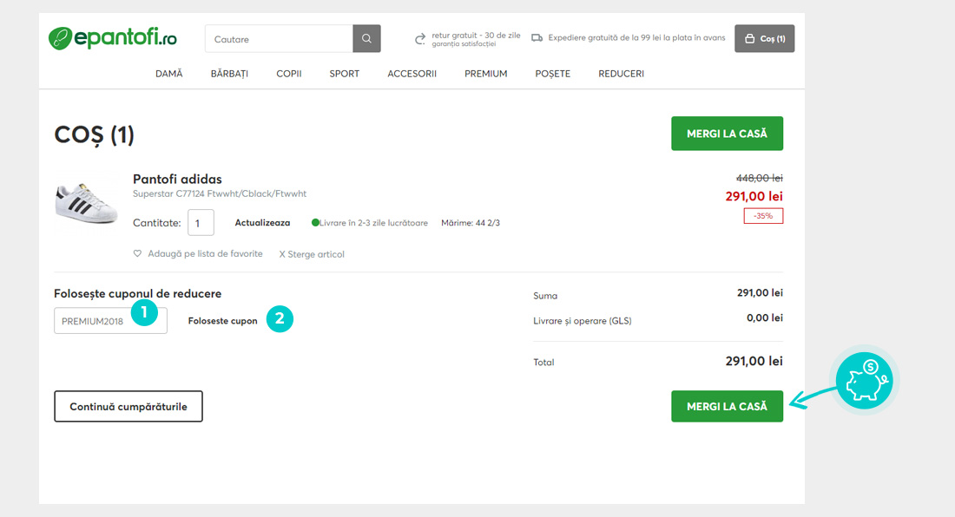955x517 pixels.
Task: Click the 'COȘ (1)' page heading
Action: click(94, 135)
